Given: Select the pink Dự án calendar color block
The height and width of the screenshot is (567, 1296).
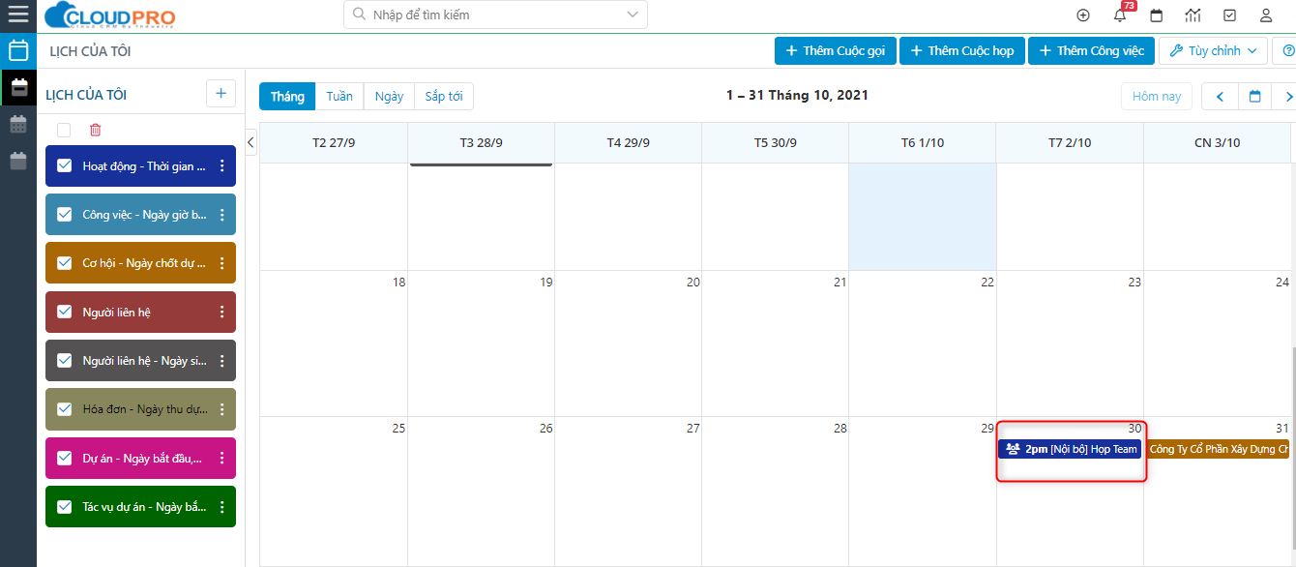Looking at the screenshot, I should point(140,458).
